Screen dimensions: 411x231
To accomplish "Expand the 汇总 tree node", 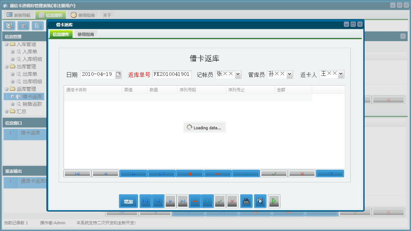I will 7,111.
